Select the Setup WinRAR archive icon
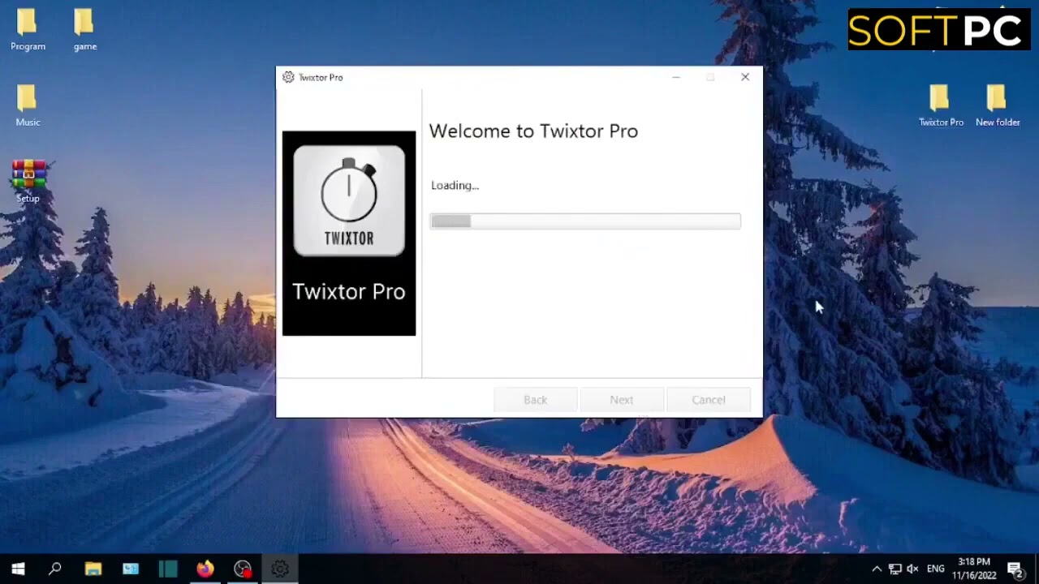1039x584 pixels. pos(28,181)
